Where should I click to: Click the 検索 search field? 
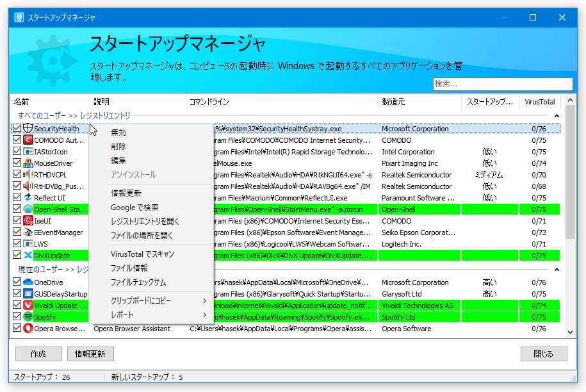pos(503,84)
